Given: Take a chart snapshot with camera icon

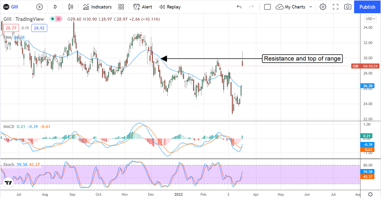Looking at the screenshot, I should click(x=348, y=7).
